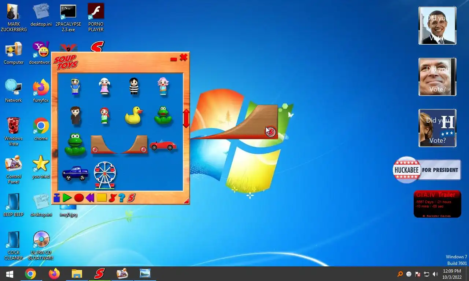469x281 pixels.
Task: Select the boy with glasses toy figure
Action: tap(75, 87)
